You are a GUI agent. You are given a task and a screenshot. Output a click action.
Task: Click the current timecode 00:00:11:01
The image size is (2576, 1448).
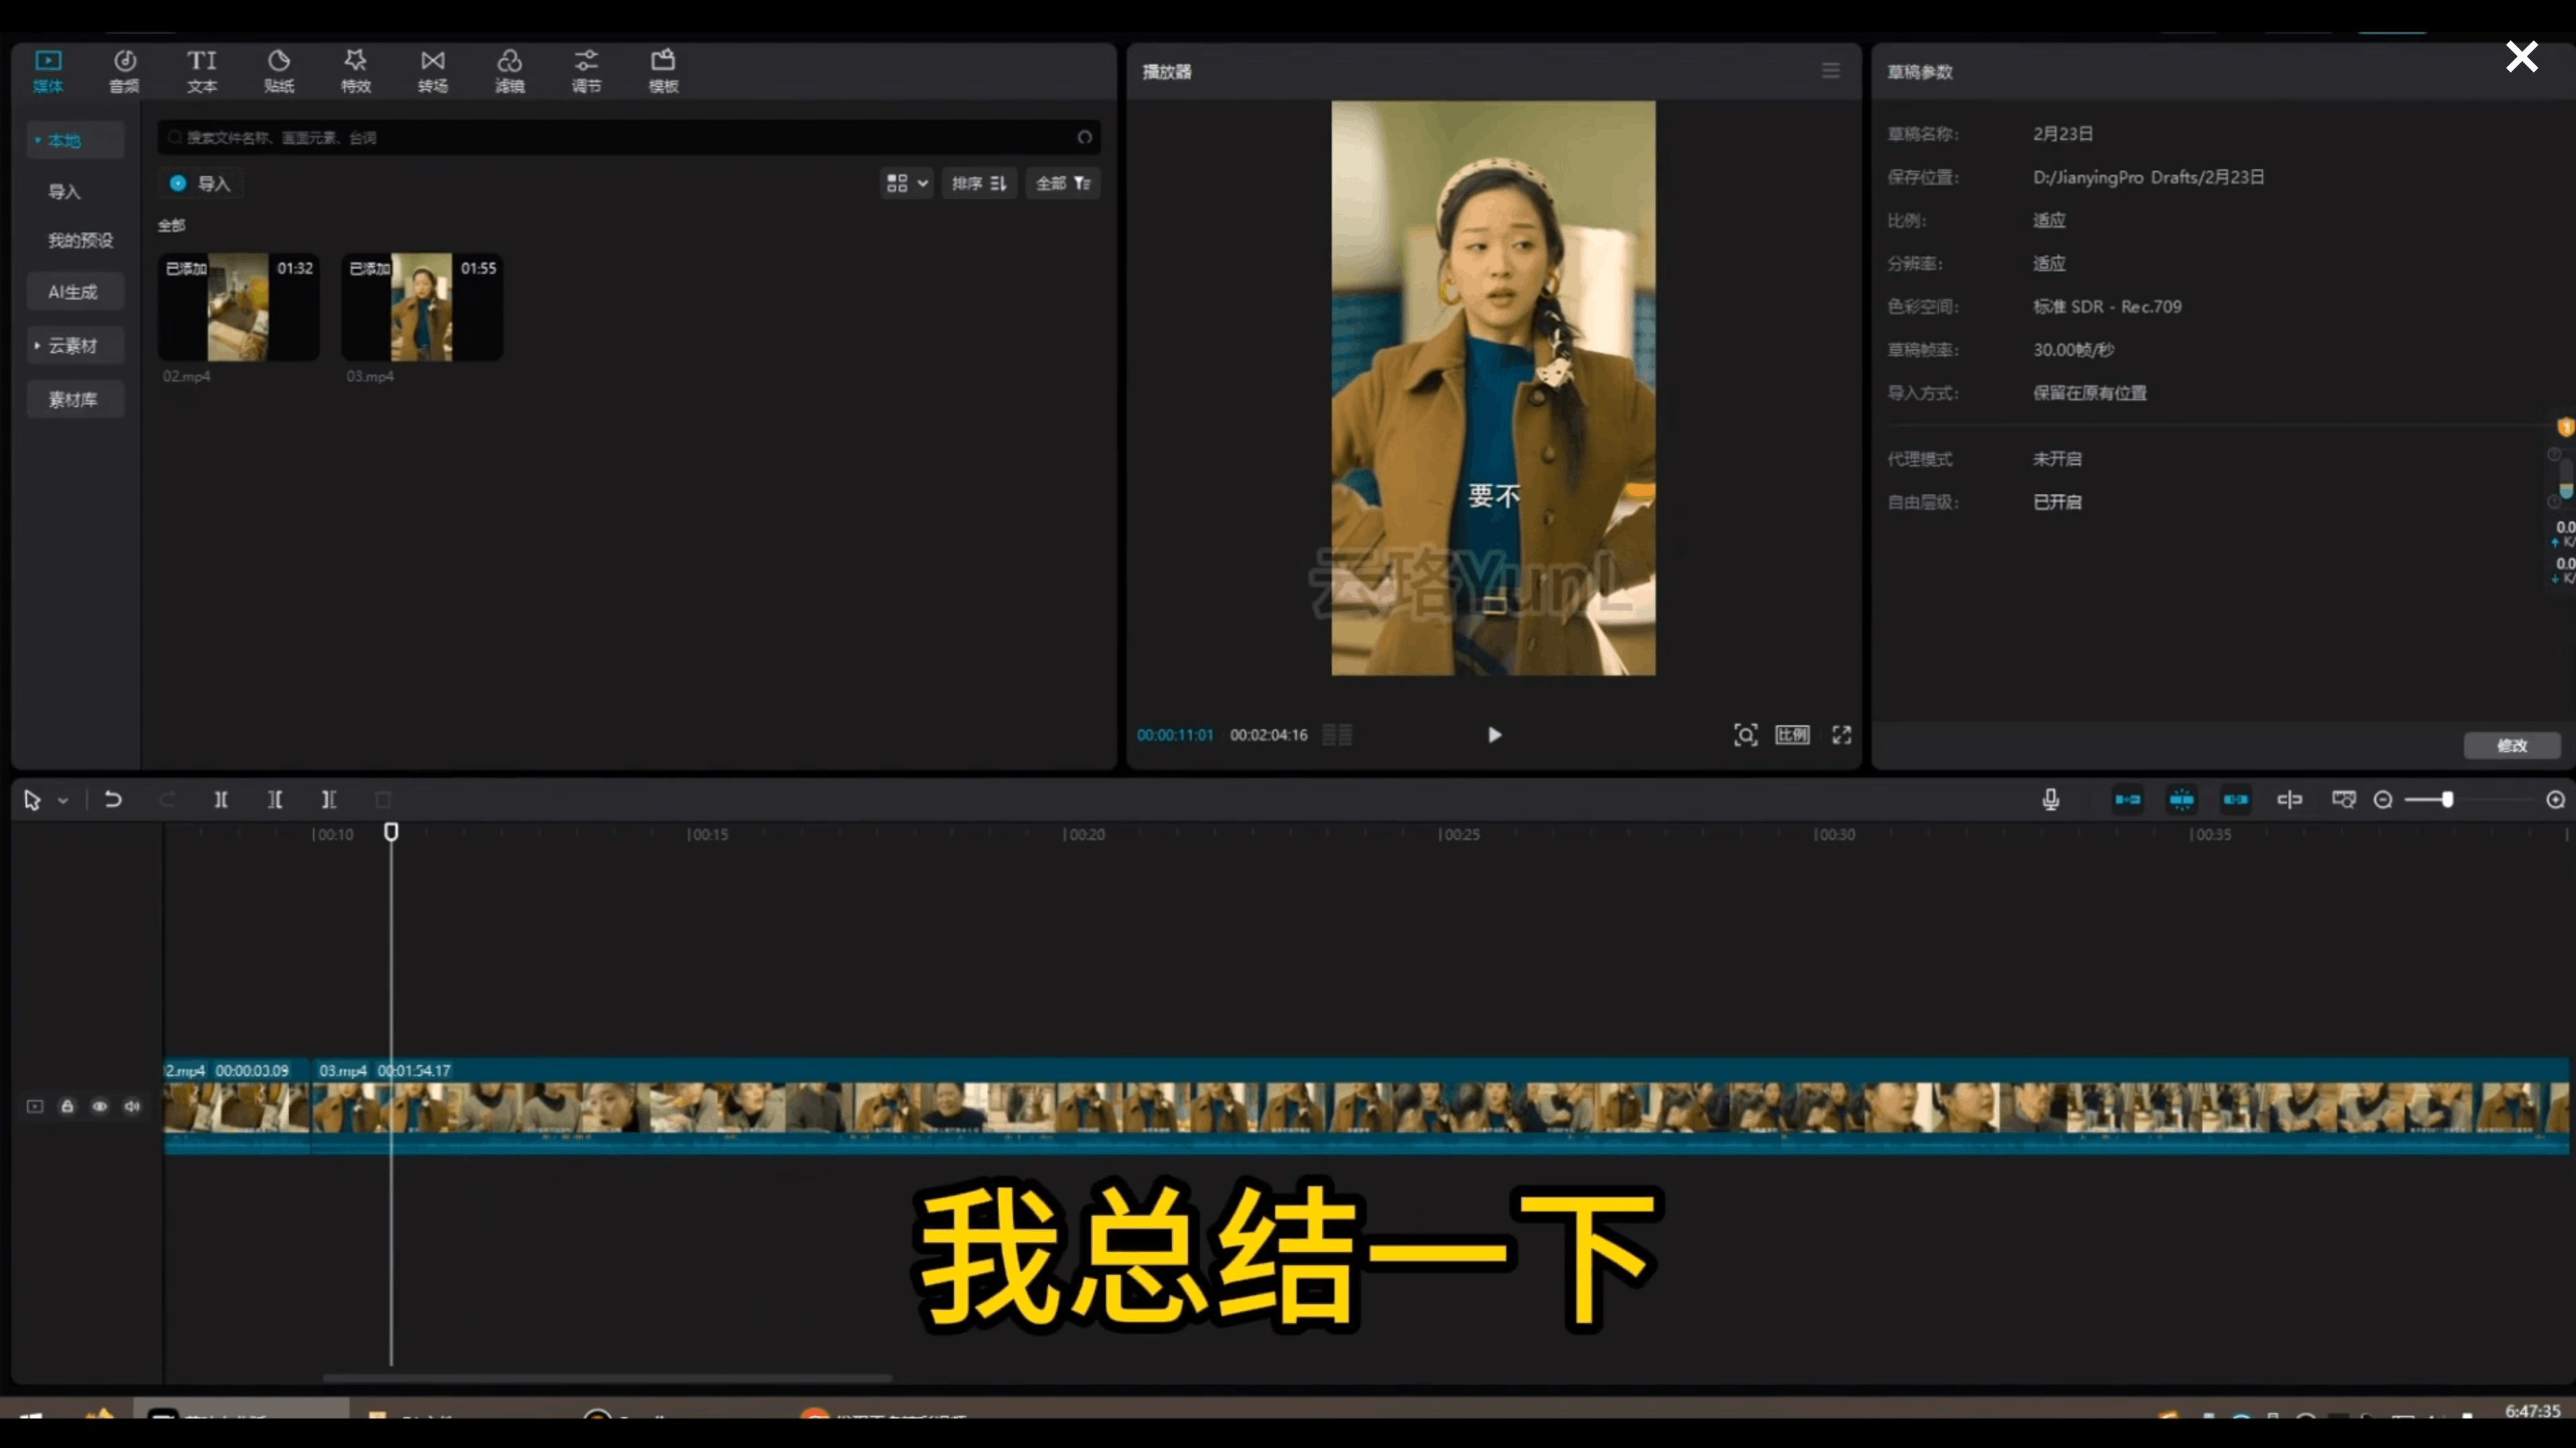coord(1175,735)
